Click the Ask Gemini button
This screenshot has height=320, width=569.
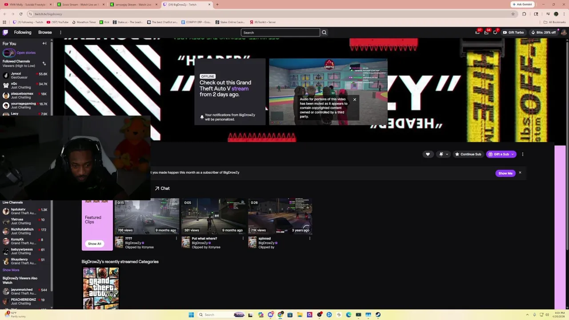(x=522, y=4)
